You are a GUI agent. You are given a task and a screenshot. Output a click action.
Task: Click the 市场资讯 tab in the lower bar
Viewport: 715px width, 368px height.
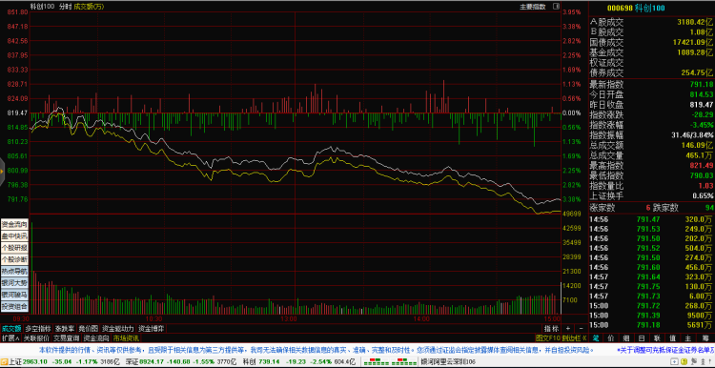pyautogui.click(x=126, y=338)
